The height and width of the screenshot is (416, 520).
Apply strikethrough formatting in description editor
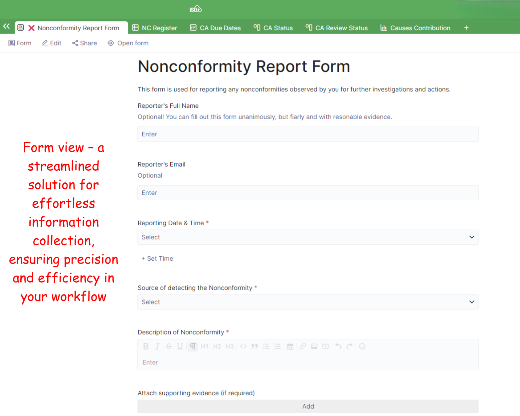(169, 346)
